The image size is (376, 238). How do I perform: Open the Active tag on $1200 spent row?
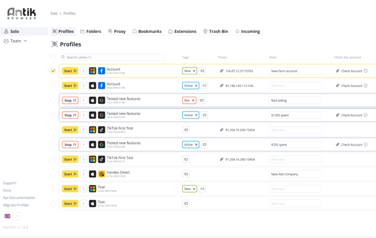point(188,115)
